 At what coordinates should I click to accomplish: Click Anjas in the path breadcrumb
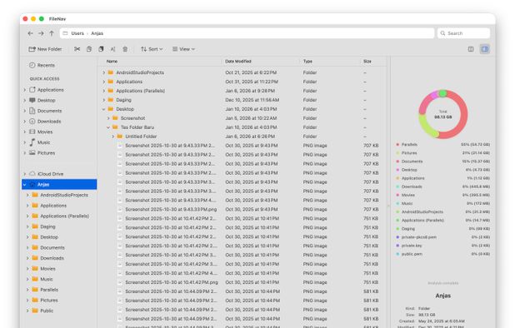97,33
